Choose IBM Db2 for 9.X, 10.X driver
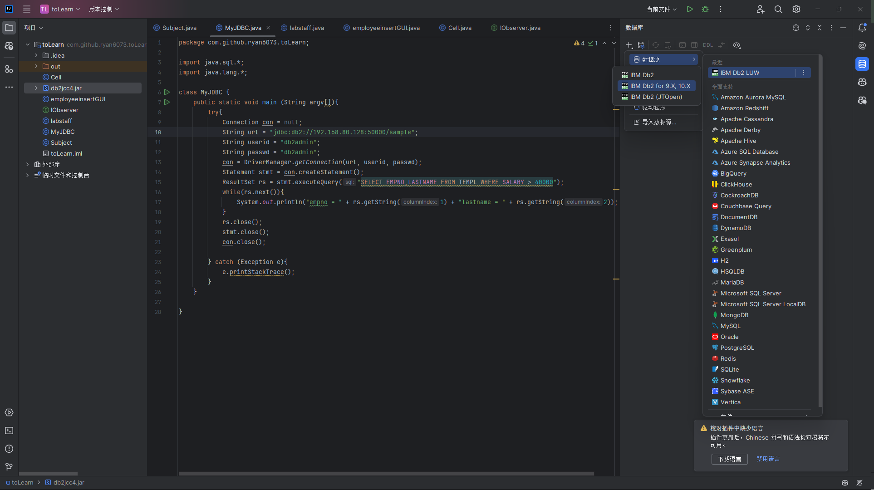The image size is (874, 490). 657,86
